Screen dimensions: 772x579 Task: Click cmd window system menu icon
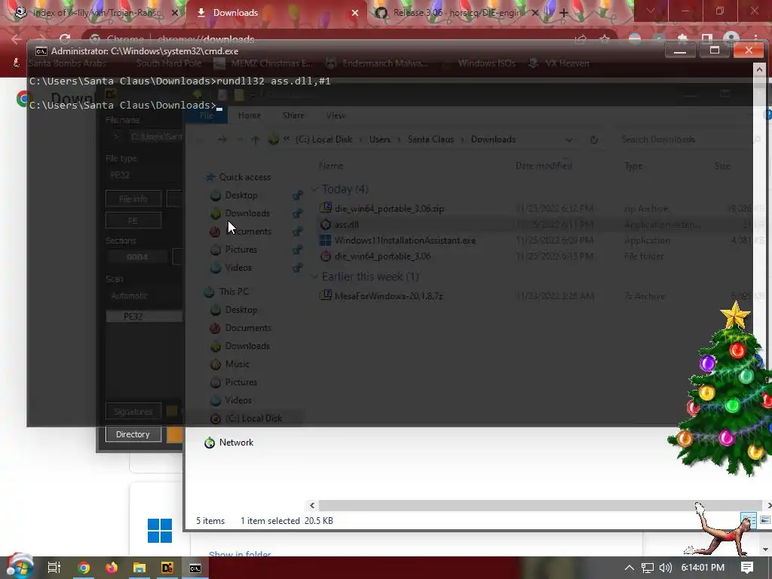coord(41,51)
